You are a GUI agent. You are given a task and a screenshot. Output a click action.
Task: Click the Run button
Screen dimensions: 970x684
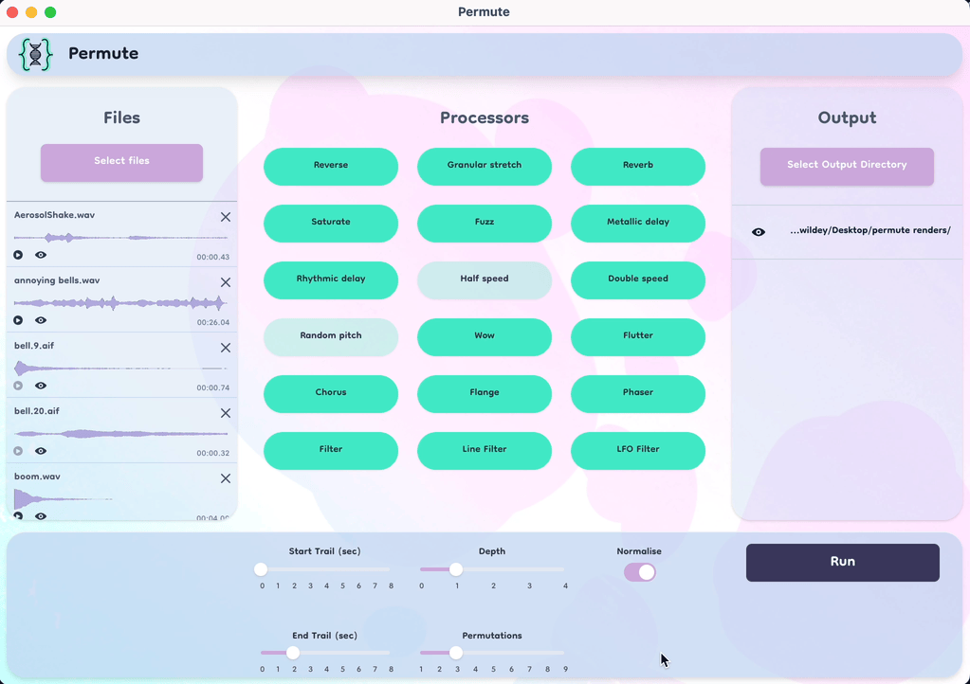click(843, 563)
